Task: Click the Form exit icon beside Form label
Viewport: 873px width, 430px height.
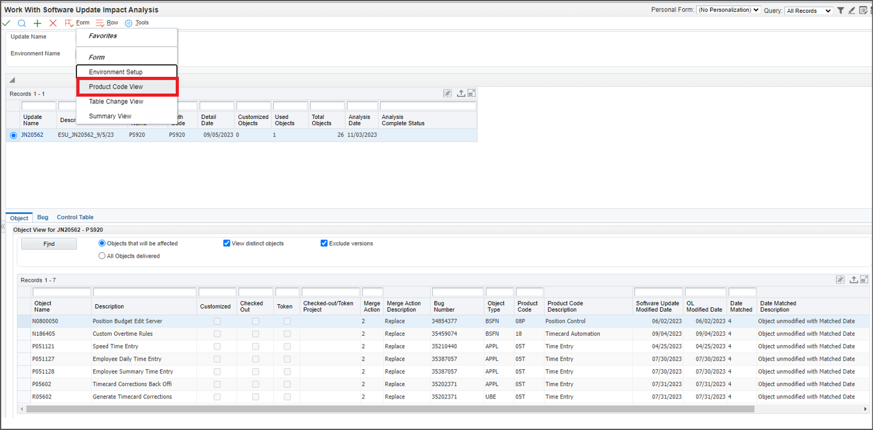Action: point(69,23)
